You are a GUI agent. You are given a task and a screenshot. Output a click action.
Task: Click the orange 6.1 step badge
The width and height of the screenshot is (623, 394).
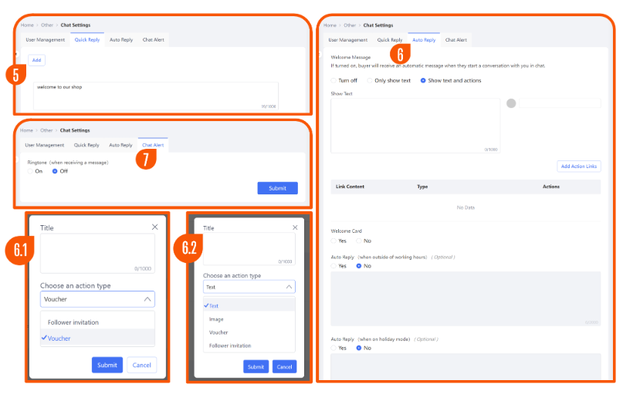coord(21,249)
